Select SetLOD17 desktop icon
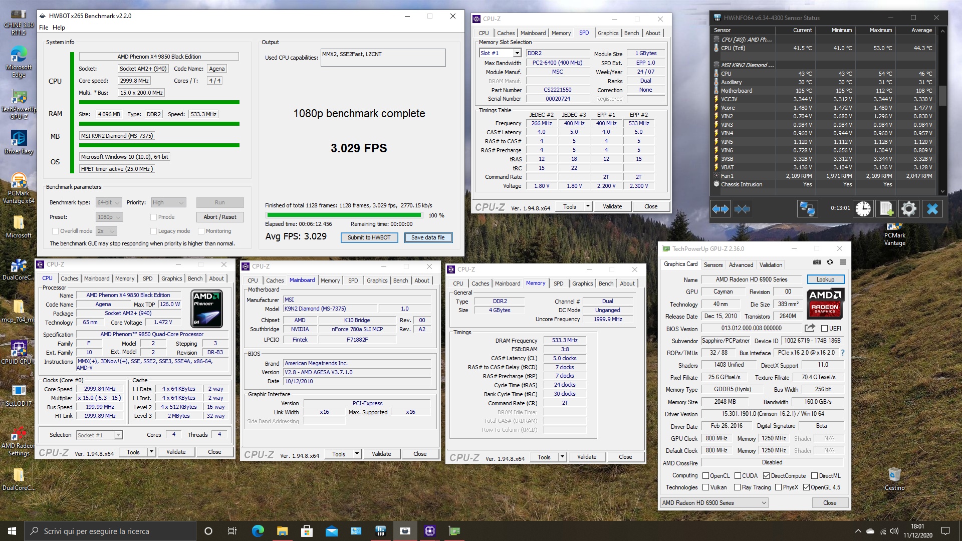Image resolution: width=962 pixels, height=541 pixels. 19,395
